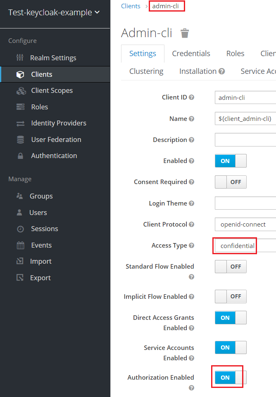Click the Users person icon
Screen dimensions: 276x397
(x=19, y=213)
